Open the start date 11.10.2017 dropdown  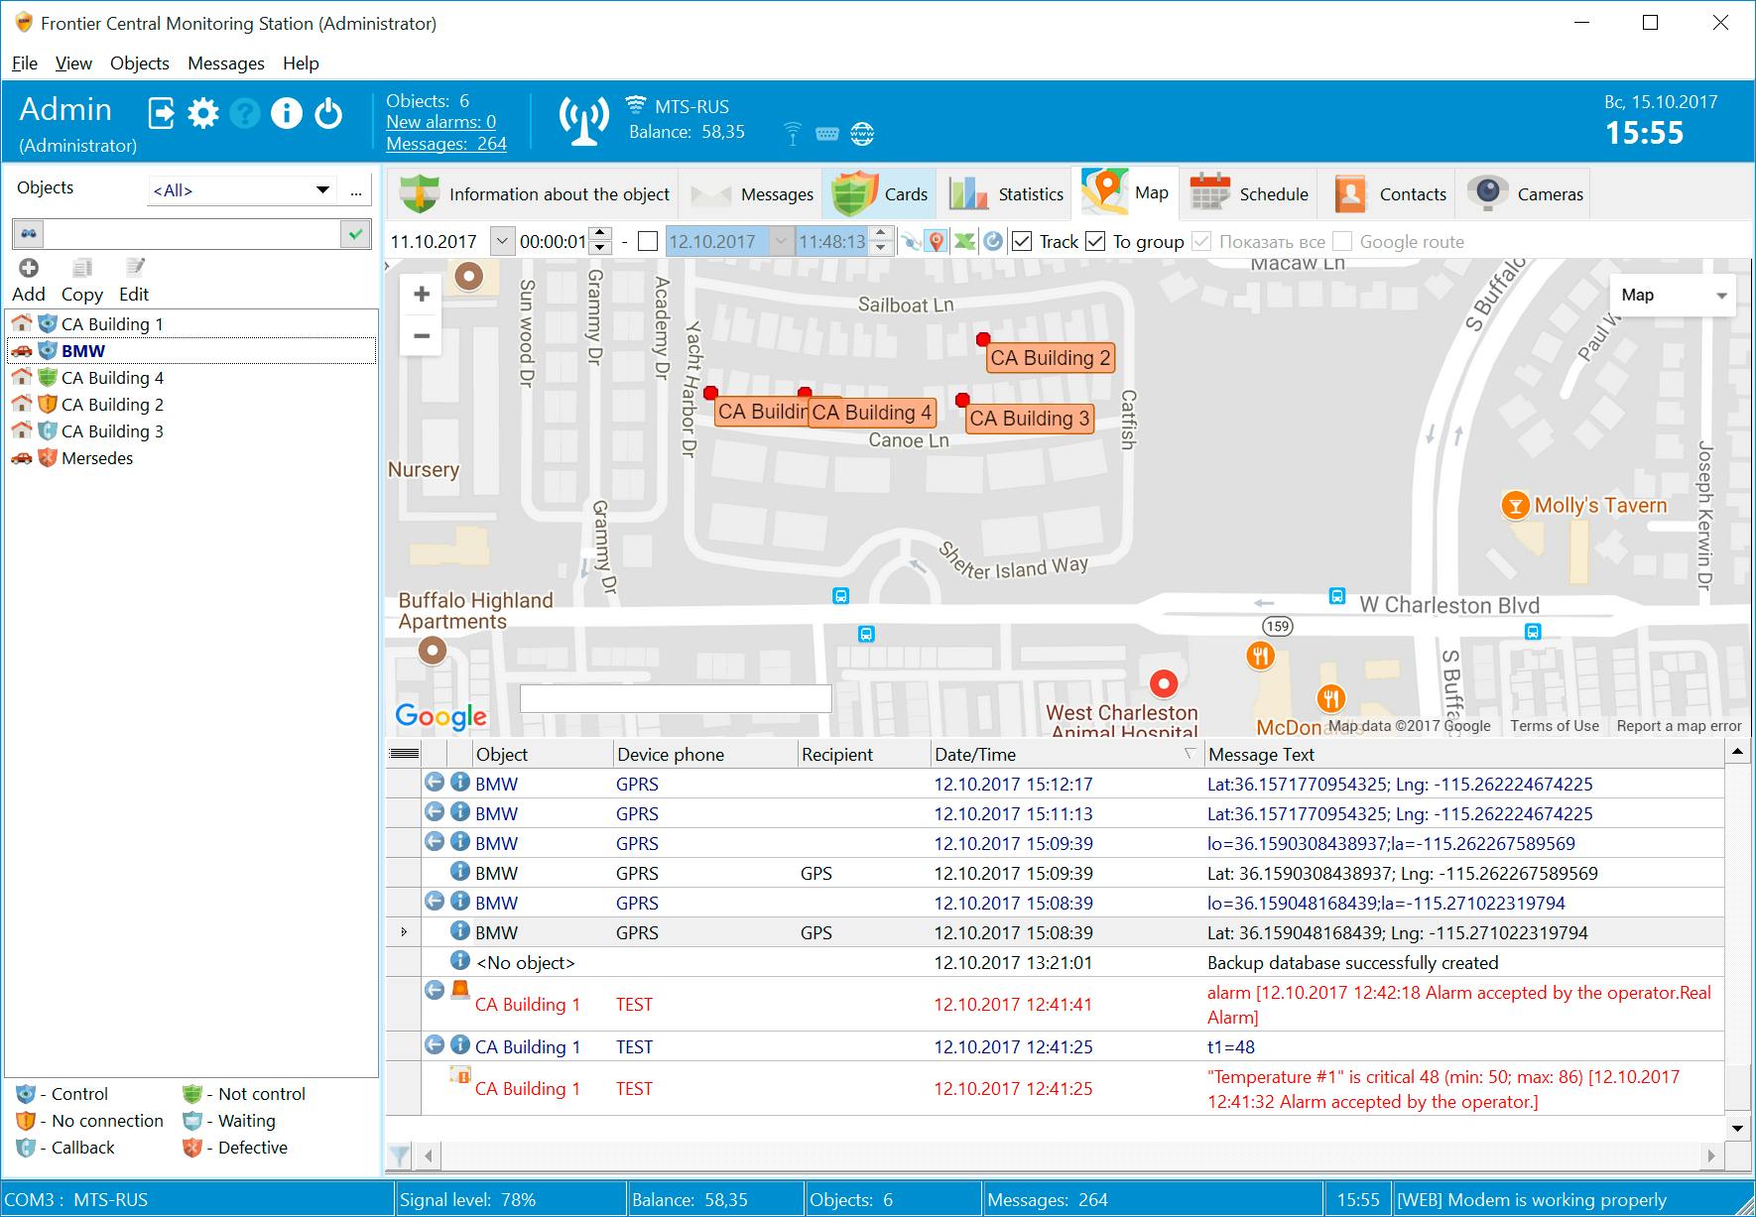[x=500, y=240]
